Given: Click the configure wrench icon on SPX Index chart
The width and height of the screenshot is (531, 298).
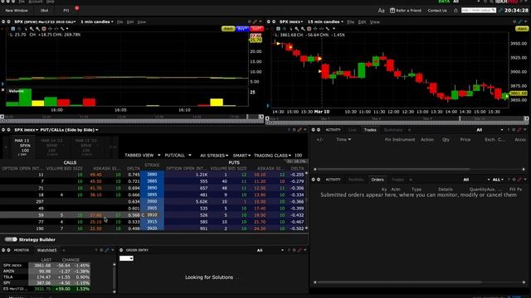Looking at the screenshot, I should (520, 22).
